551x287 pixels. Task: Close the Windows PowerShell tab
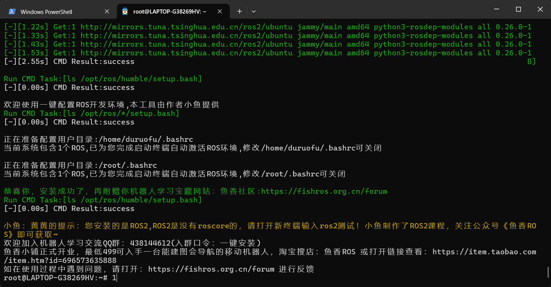(x=107, y=12)
